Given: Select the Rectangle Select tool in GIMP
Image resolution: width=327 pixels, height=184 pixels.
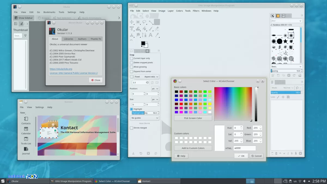Looking at the screenshot, I should [138, 22].
